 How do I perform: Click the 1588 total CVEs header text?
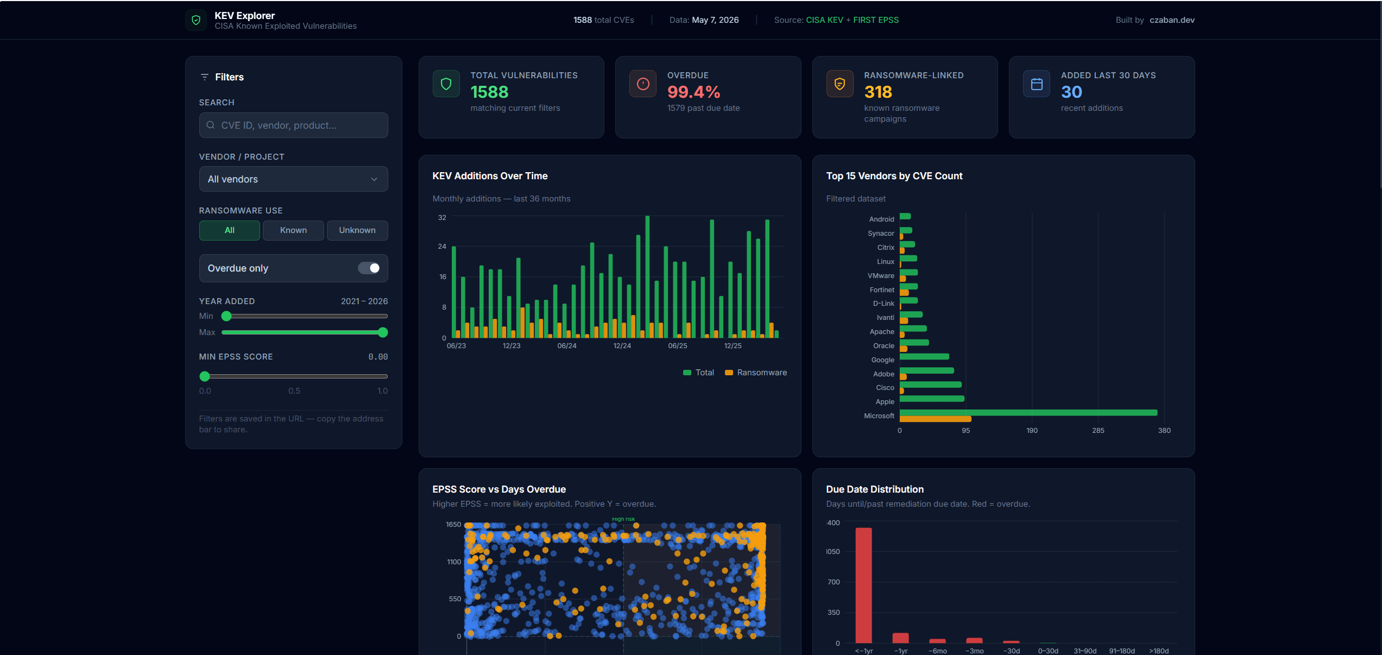604,20
